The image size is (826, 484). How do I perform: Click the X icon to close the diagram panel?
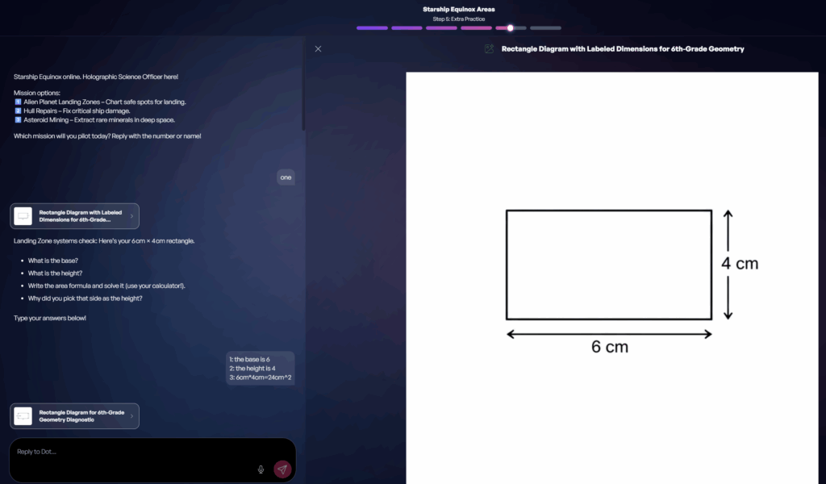[x=318, y=48]
